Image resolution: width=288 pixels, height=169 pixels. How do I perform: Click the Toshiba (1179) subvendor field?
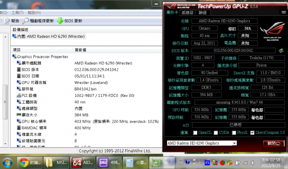point(261,58)
